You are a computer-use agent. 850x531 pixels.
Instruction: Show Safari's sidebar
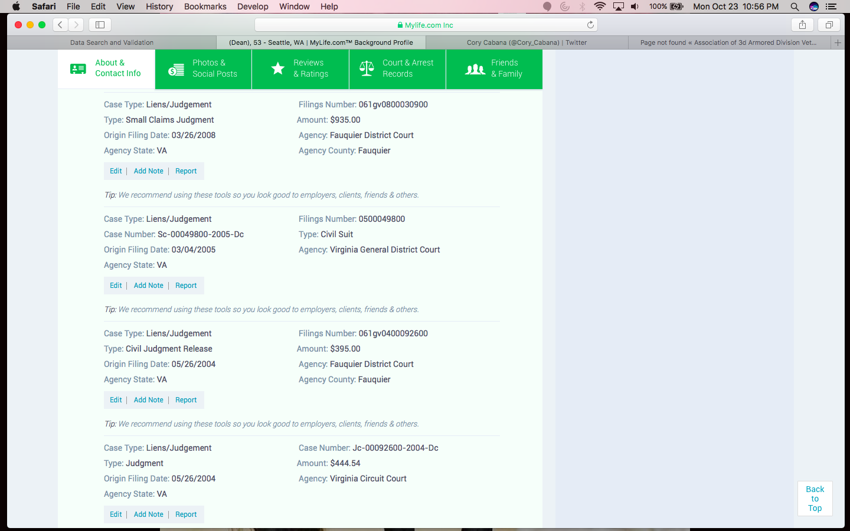click(x=100, y=25)
